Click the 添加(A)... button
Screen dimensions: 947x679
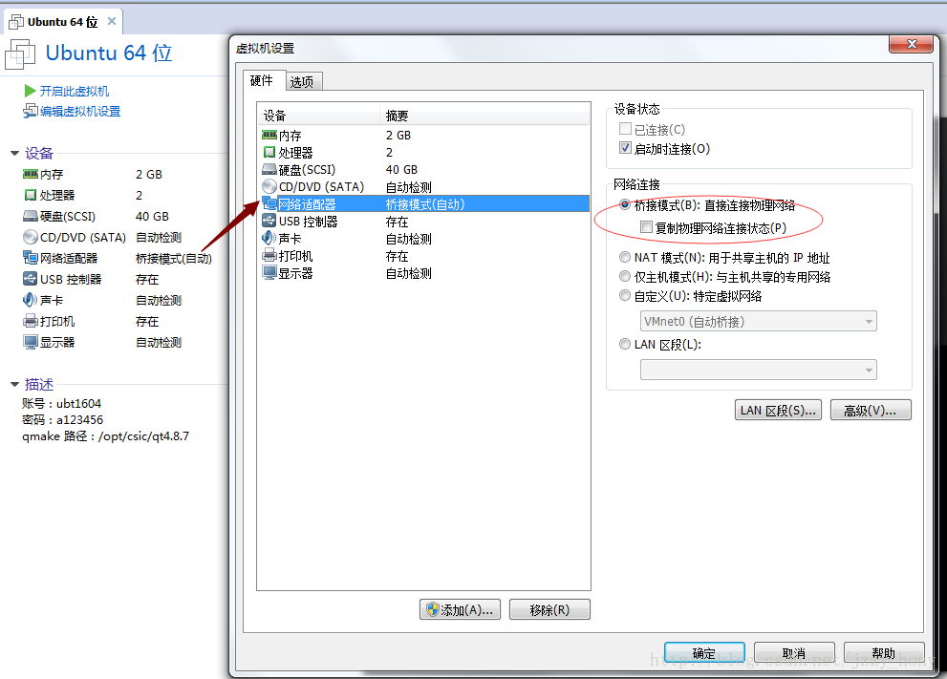(461, 609)
